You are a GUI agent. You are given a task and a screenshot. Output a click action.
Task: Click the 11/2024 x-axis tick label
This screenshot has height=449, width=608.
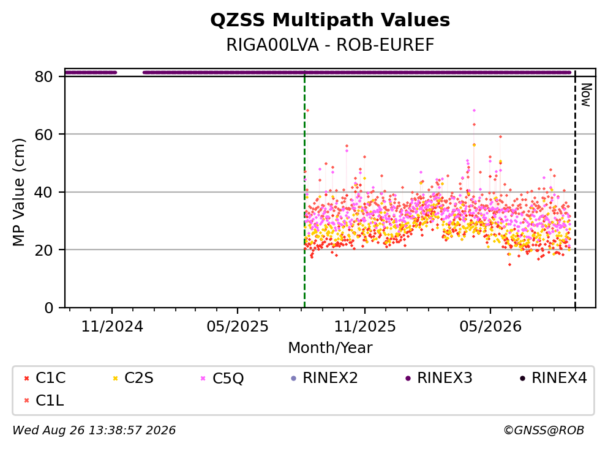tap(112, 327)
